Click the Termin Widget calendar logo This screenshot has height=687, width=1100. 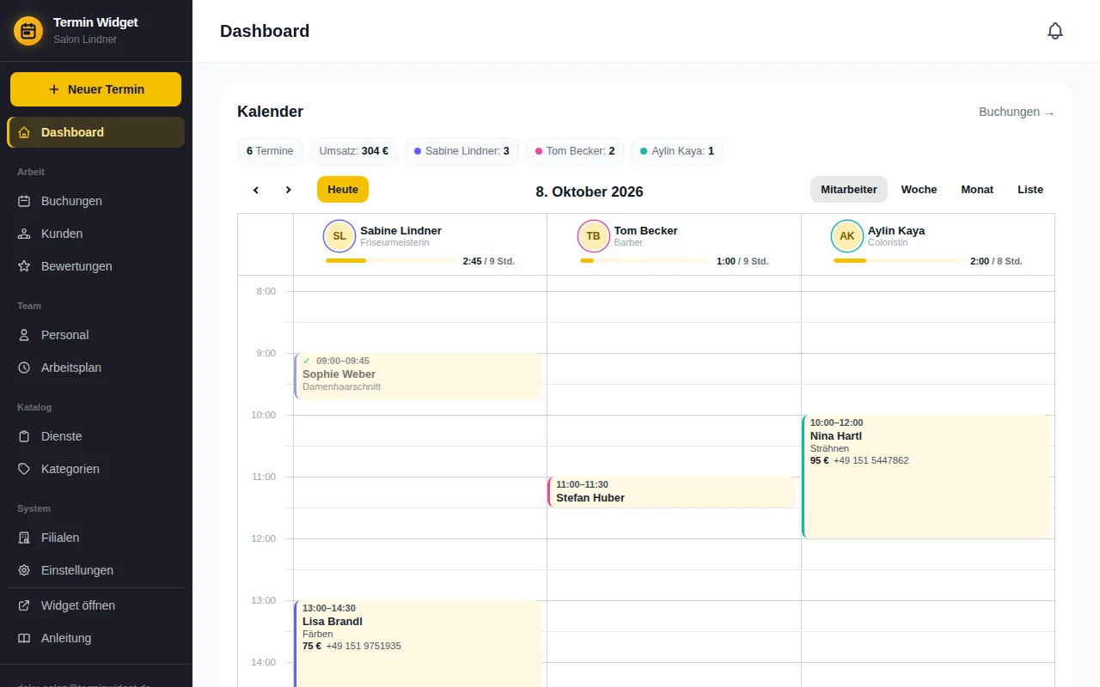point(28,31)
